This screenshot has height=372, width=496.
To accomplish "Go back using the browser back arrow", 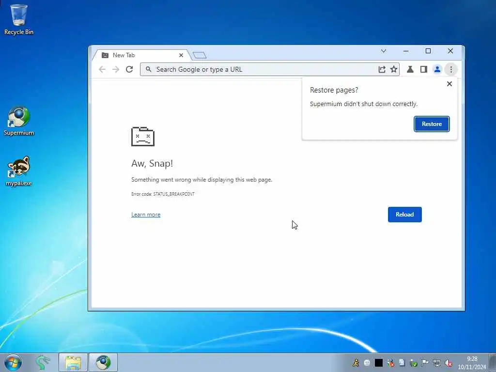I will click(102, 69).
